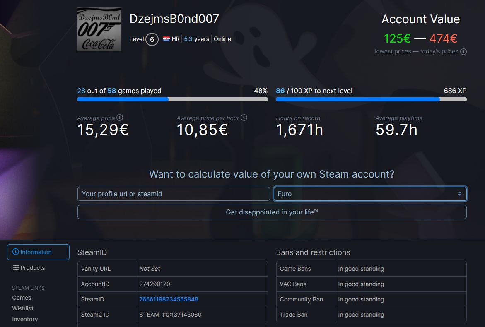Click the Level 6 badge circle
Screen dimensions: 485x327
coord(152,39)
